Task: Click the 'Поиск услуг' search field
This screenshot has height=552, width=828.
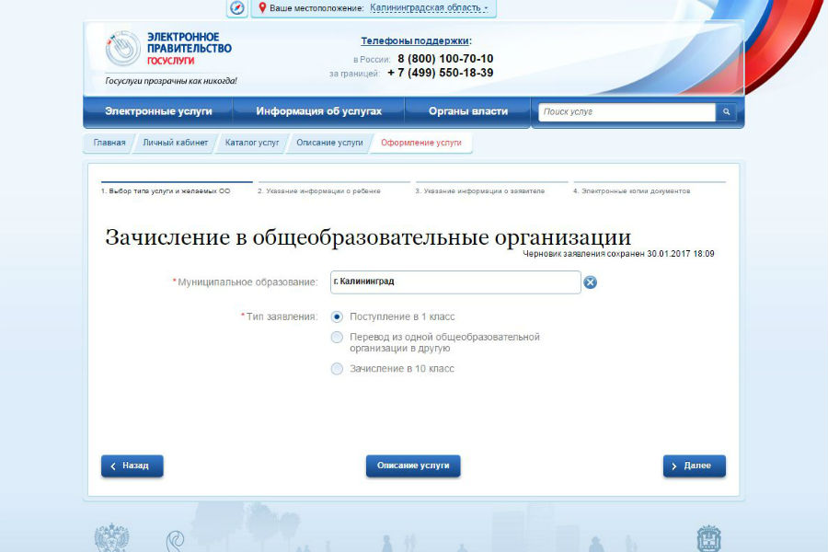Action: (x=627, y=112)
